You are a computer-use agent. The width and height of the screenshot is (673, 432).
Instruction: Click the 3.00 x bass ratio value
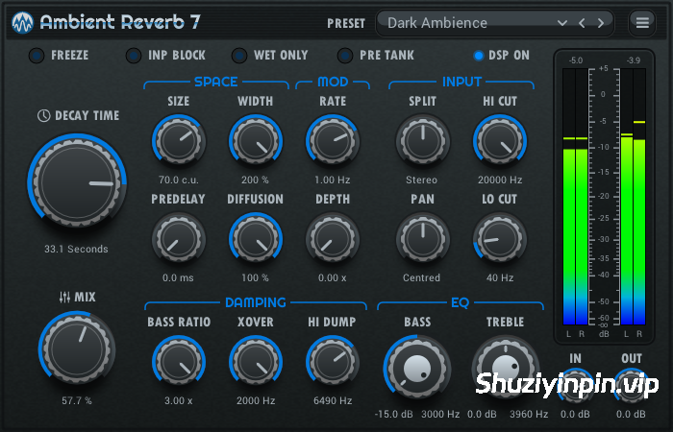click(x=179, y=400)
